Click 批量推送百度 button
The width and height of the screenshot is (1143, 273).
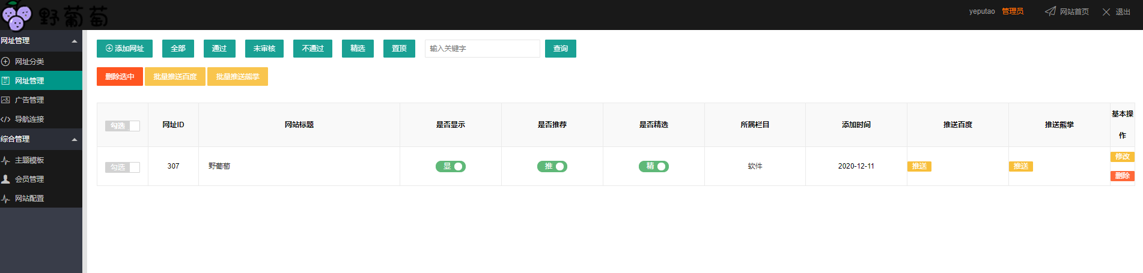[x=175, y=77]
